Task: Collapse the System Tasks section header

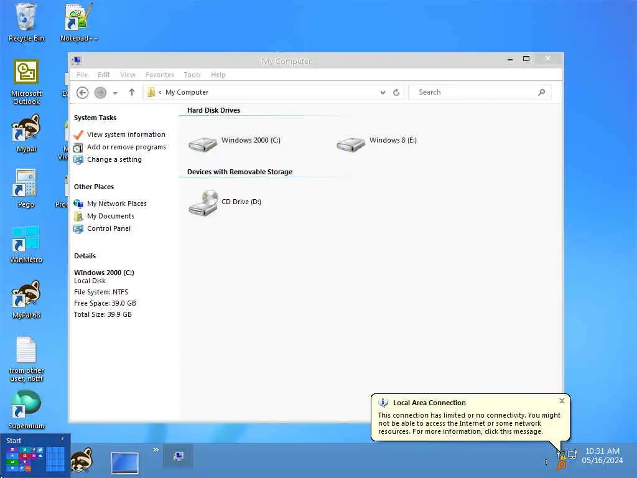Action: click(x=95, y=118)
